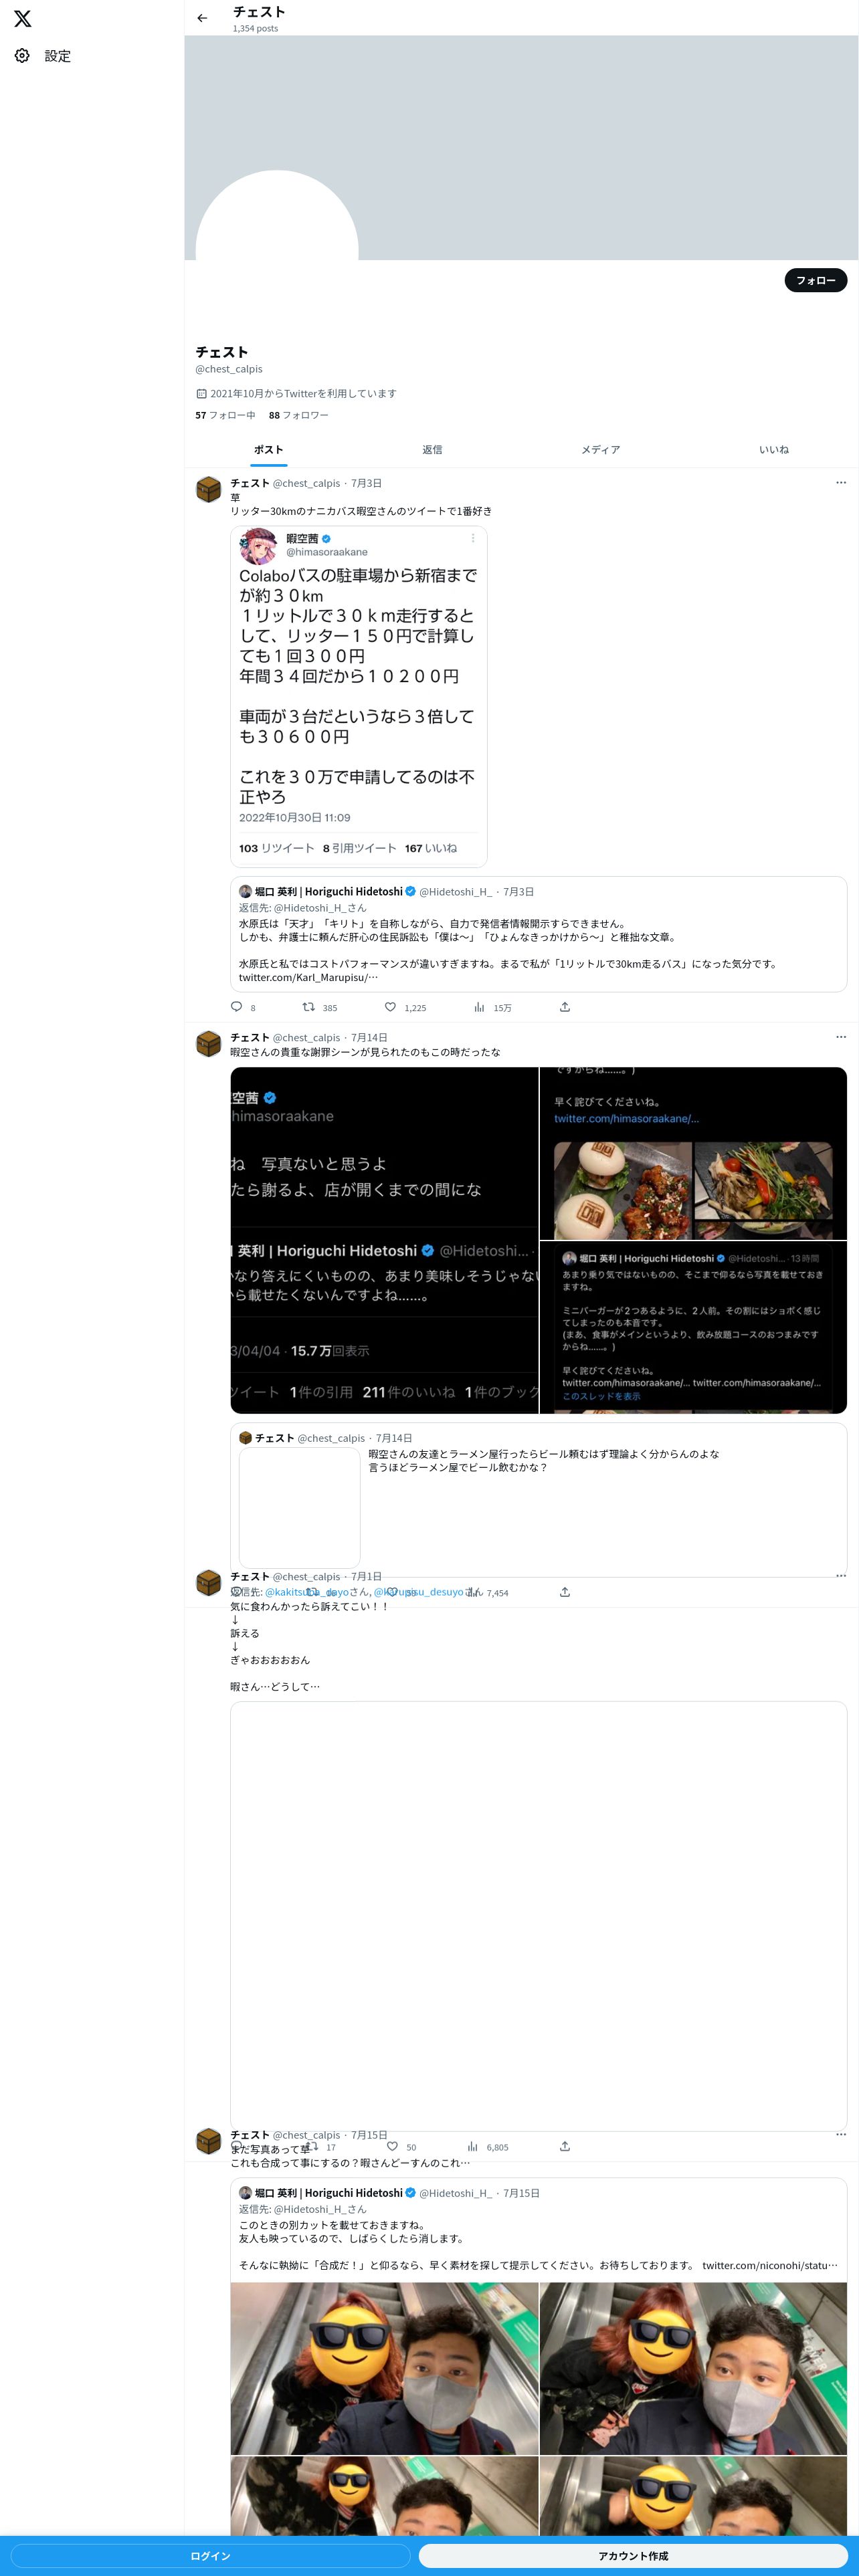Go back with the arrow icon
The height and width of the screenshot is (2576, 859).
(x=202, y=18)
